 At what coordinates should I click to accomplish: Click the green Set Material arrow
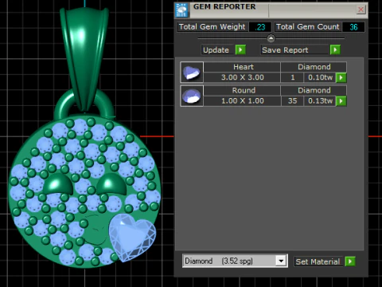point(350,261)
